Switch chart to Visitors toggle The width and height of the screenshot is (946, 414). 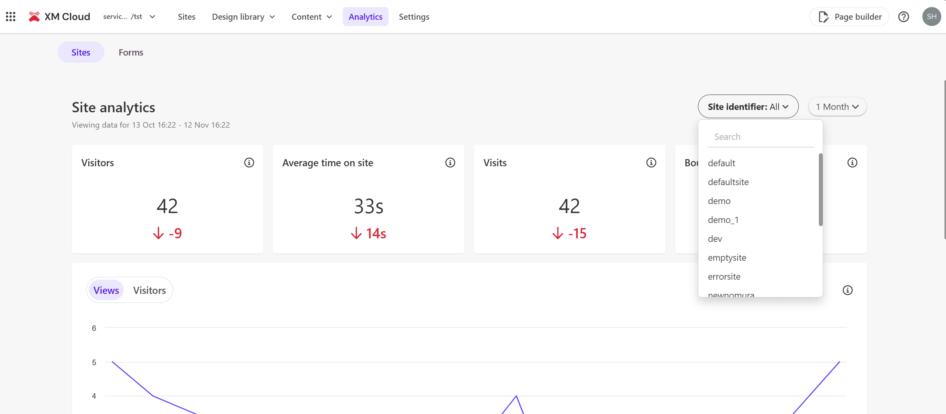[x=149, y=290]
